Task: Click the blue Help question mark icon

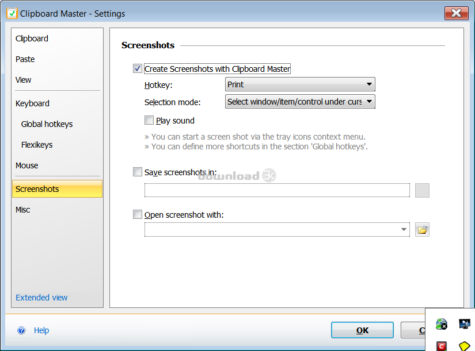Action: coord(21,330)
